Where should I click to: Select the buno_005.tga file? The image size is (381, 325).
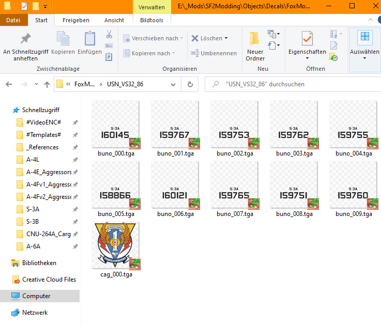coord(116,190)
